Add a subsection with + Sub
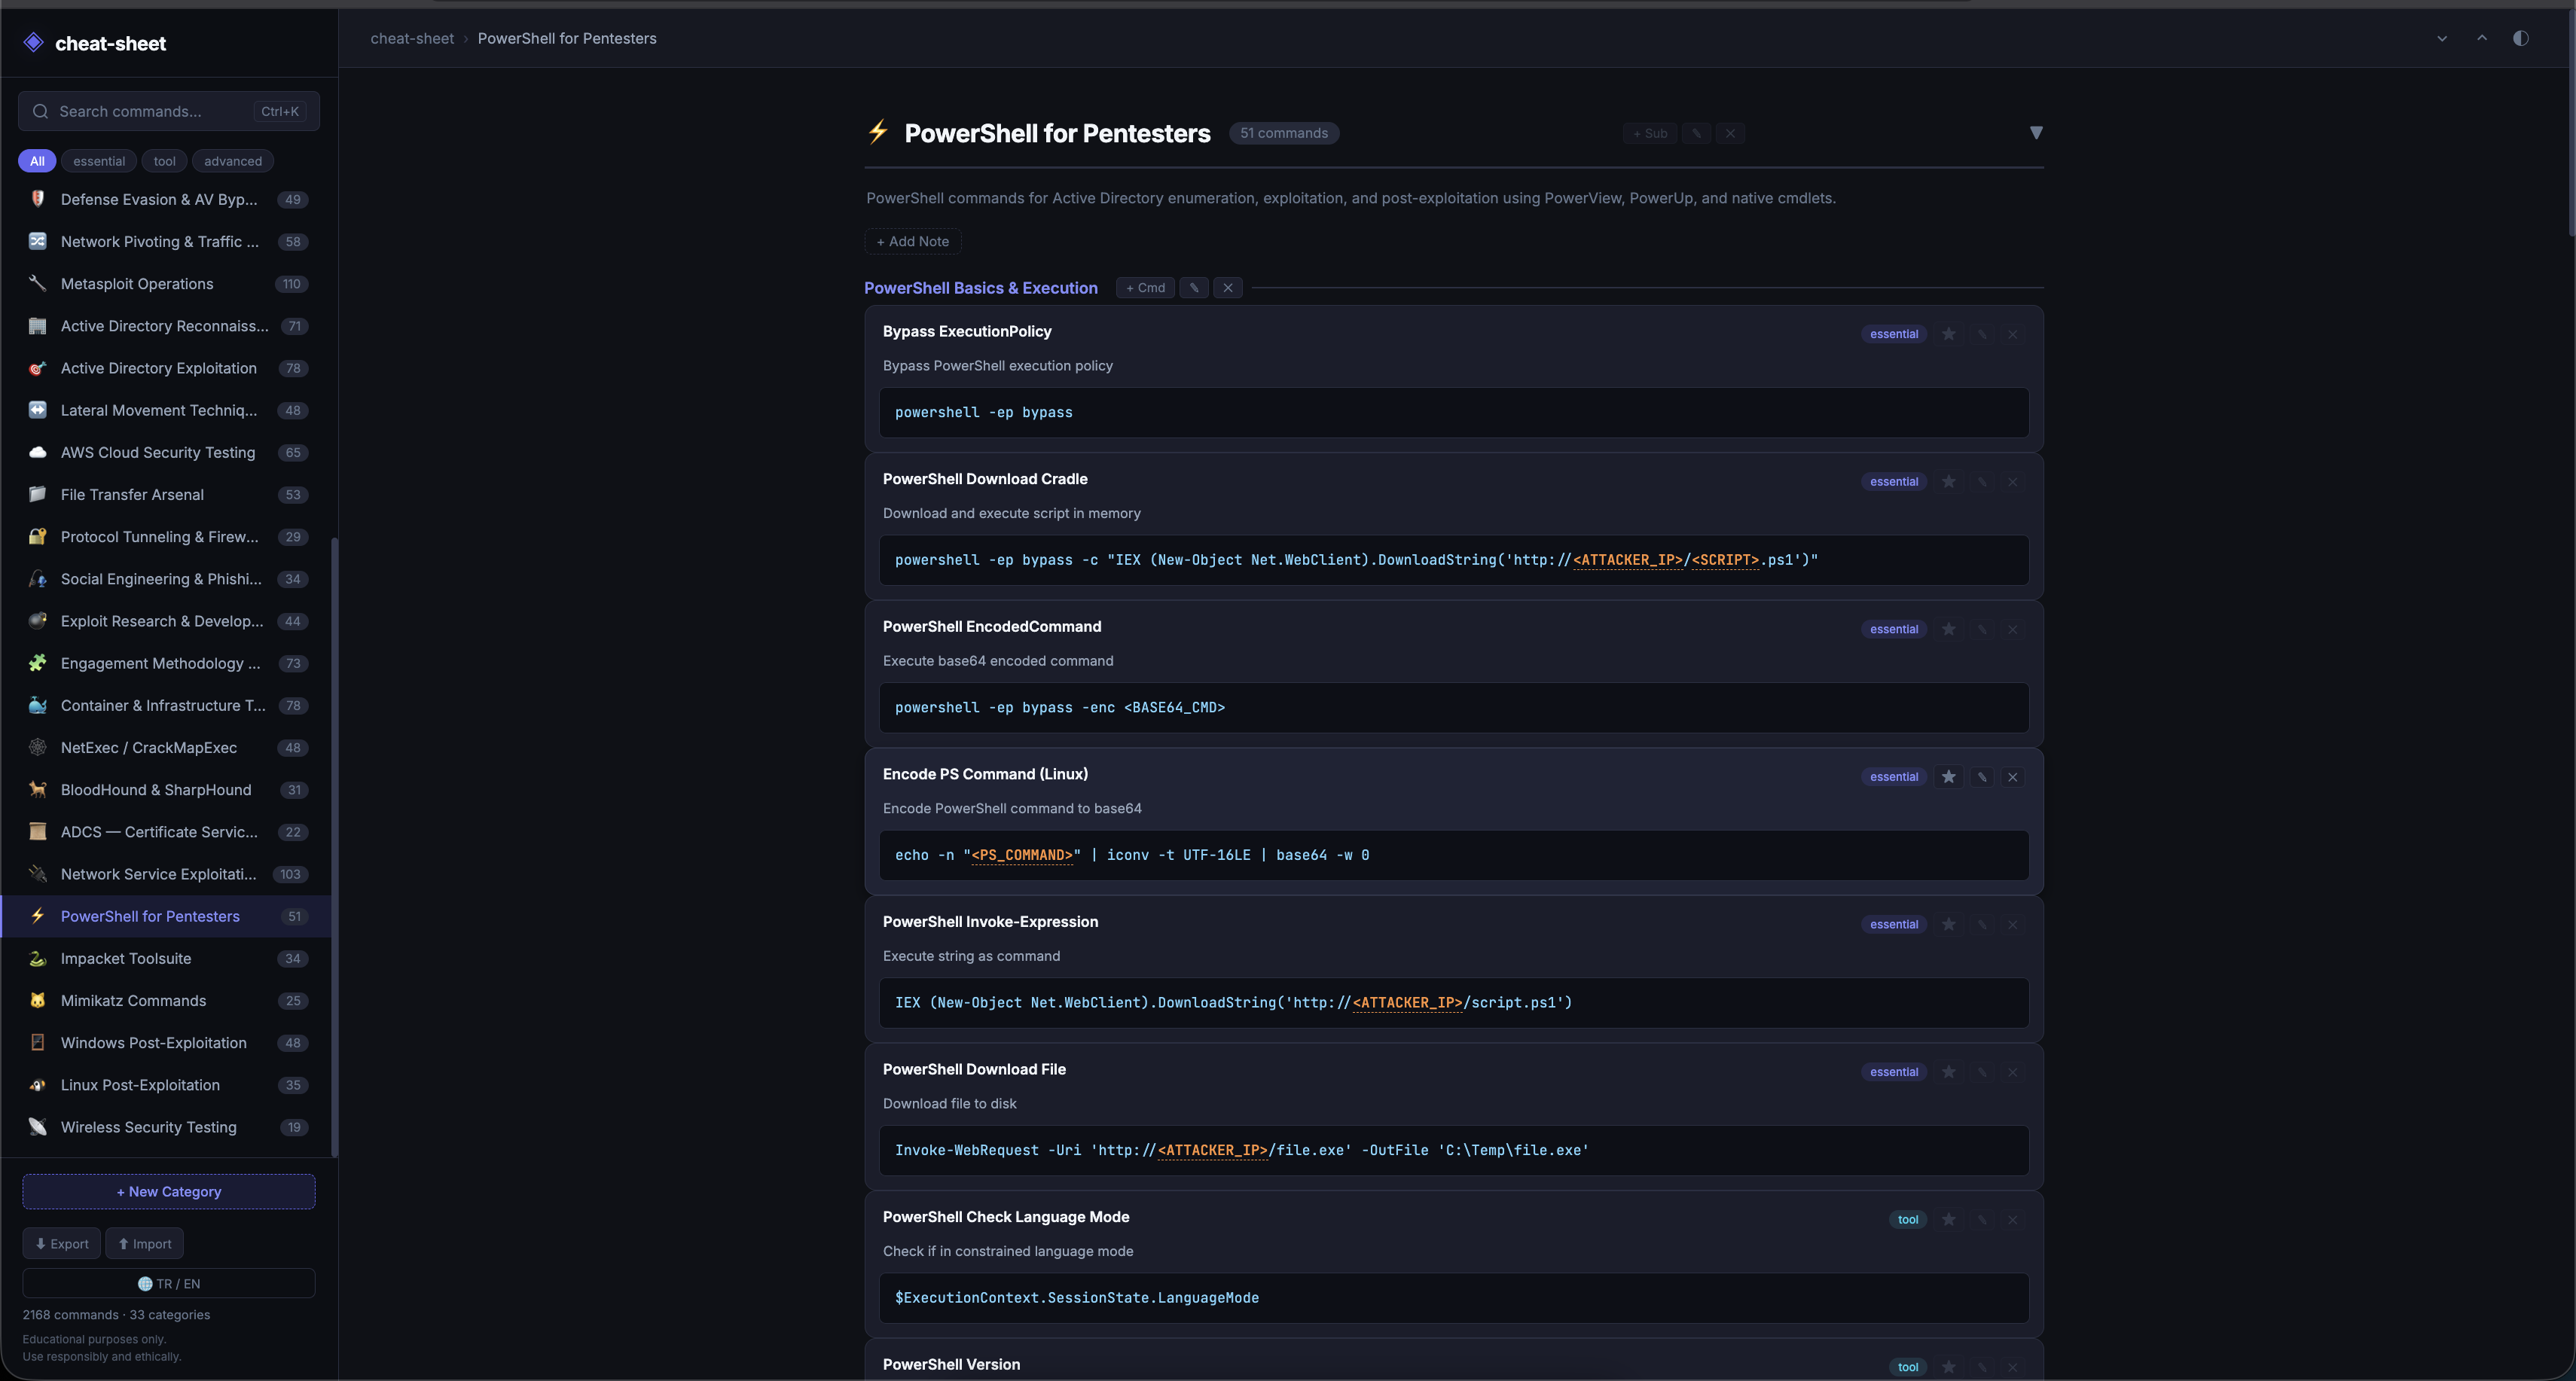 (1650, 133)
